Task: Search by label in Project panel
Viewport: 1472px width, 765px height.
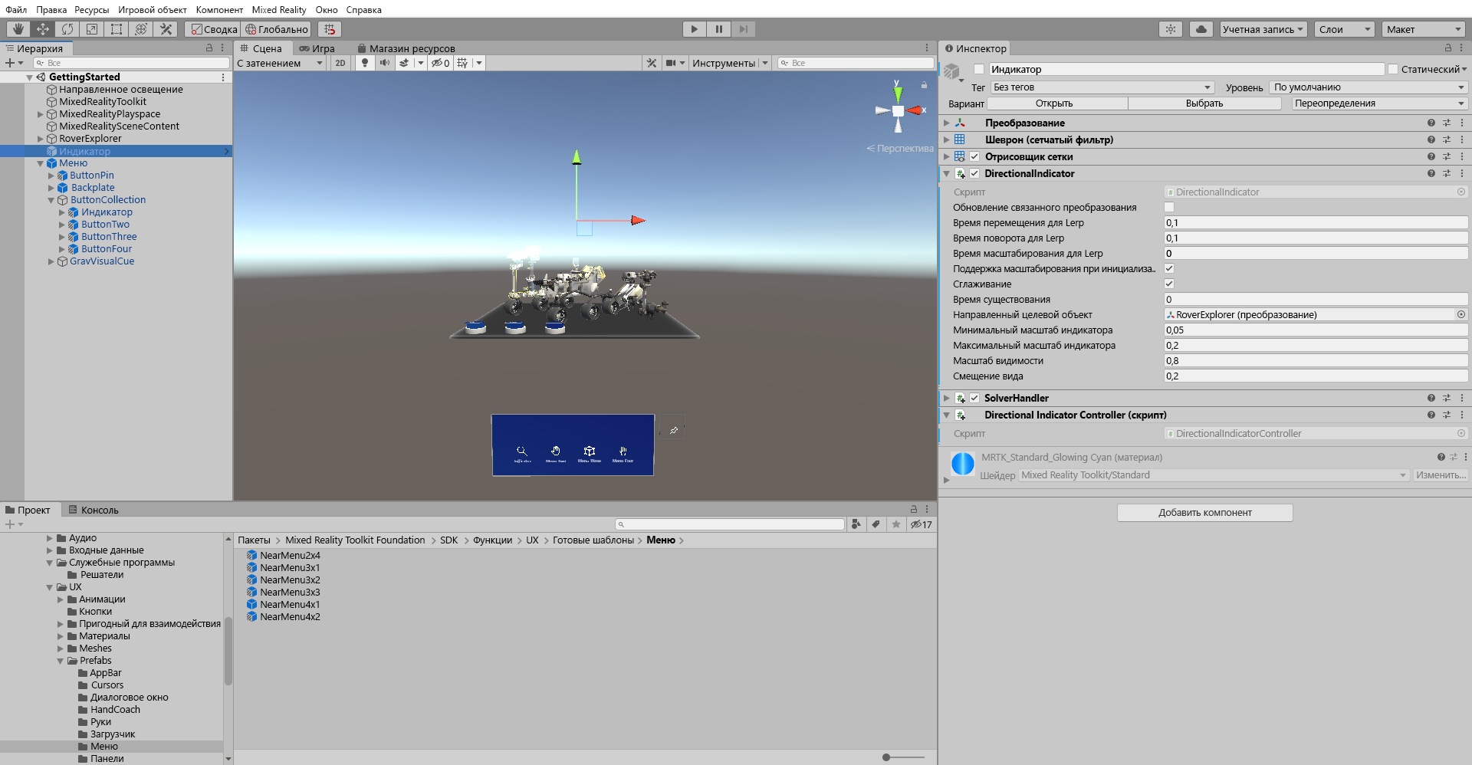Action: 876,524
